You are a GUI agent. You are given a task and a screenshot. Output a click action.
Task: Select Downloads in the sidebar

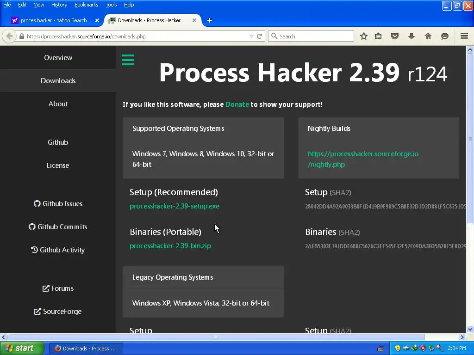(x=58, y=80)
